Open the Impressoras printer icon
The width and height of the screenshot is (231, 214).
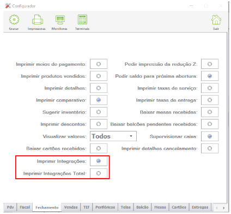coord(38,20)
